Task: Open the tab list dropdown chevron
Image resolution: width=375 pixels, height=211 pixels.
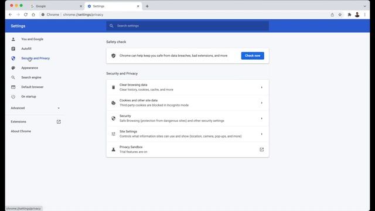Action: (364, 6)
